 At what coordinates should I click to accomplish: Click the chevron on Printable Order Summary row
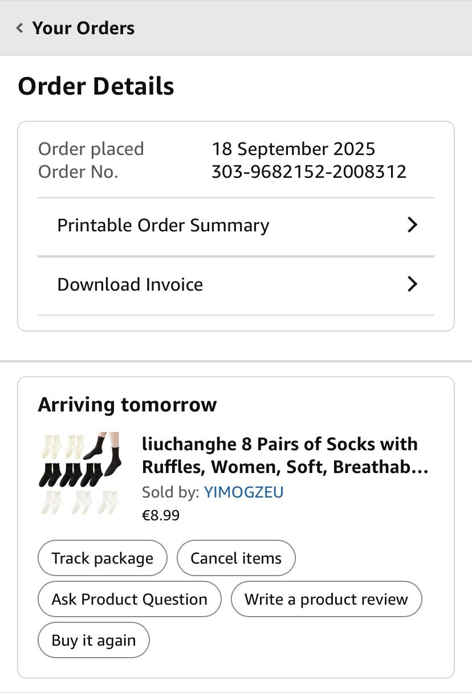[412, 225]
